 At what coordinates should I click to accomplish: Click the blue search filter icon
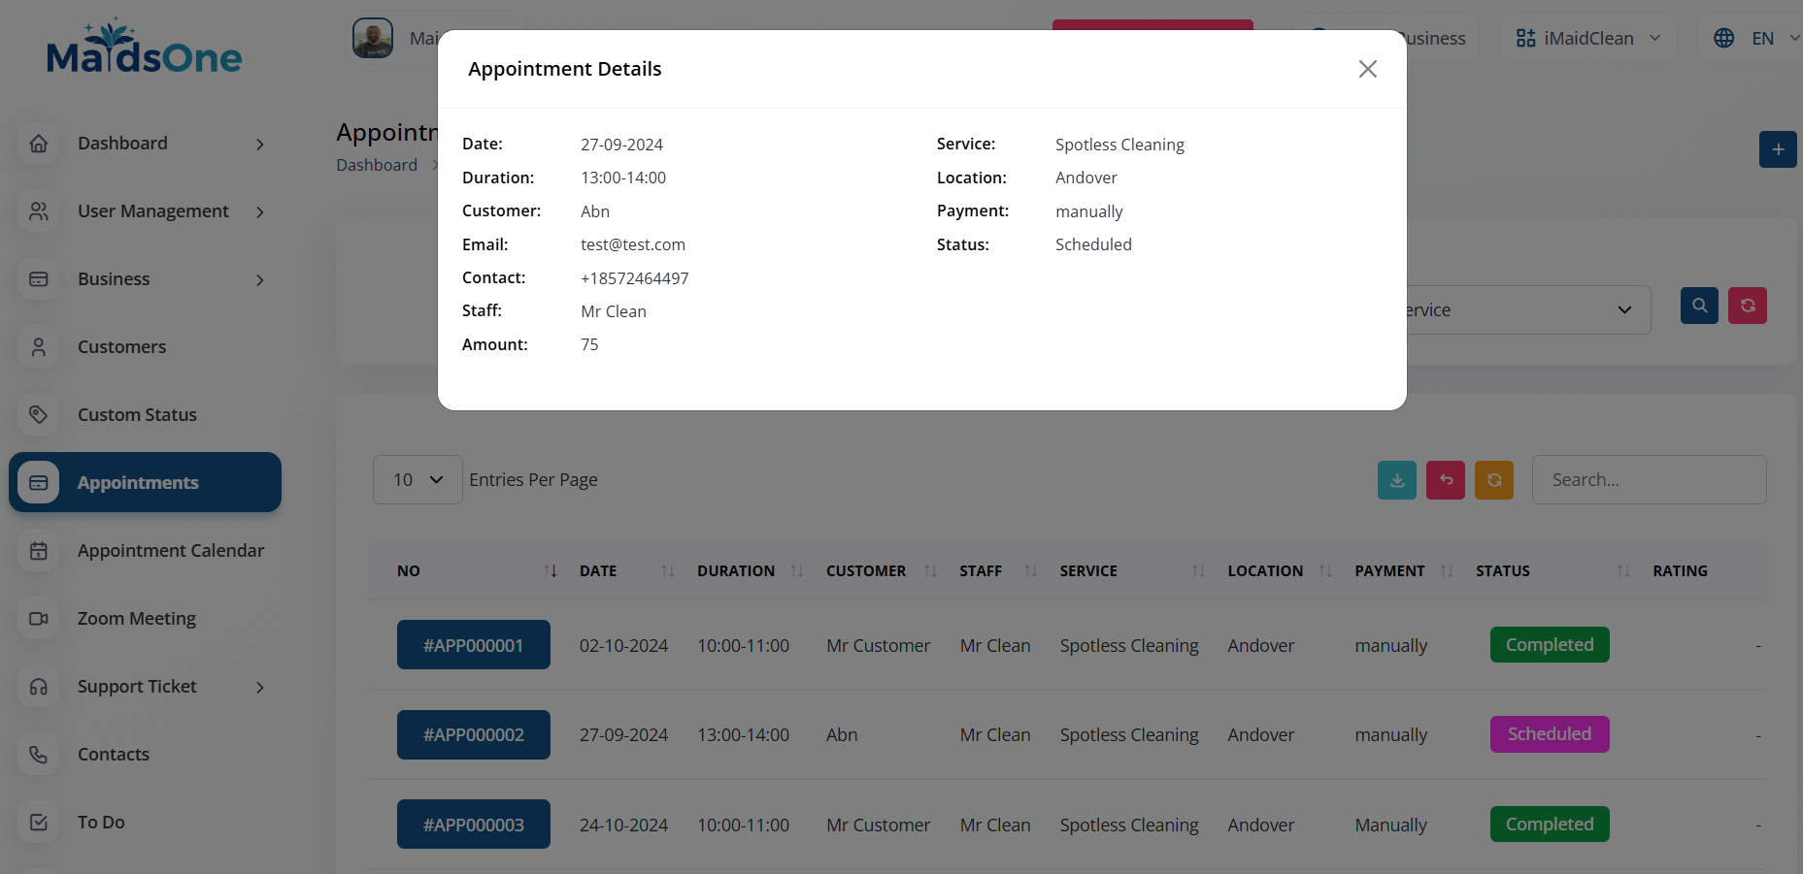1699,306
